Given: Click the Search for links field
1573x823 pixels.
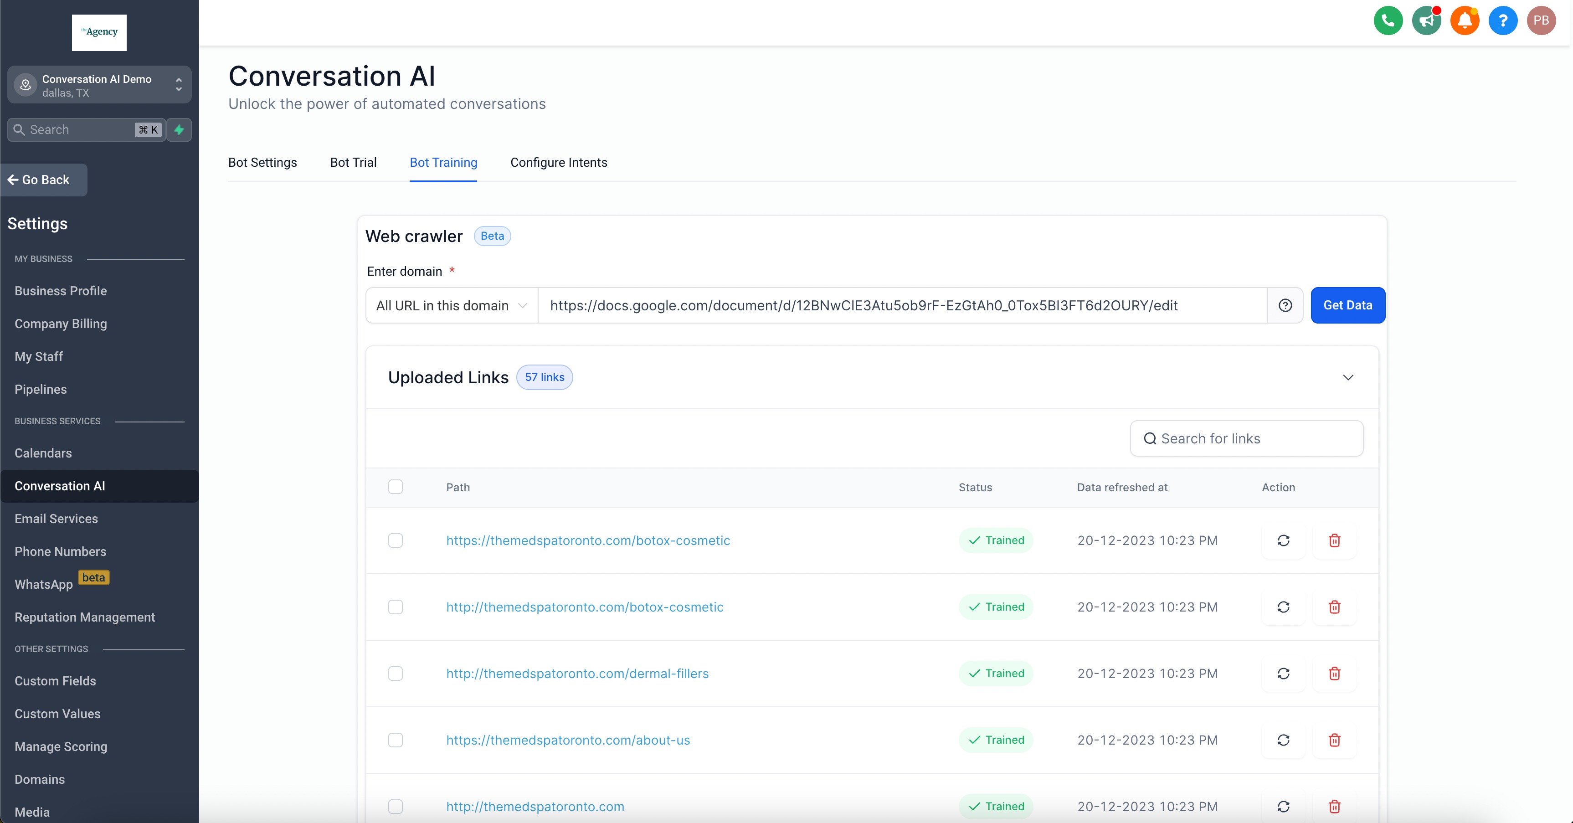Looking at the screenshot, I should (x=1246, y=438).
